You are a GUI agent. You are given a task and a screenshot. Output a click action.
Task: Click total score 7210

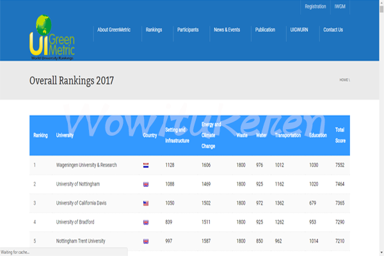point(340,241)
